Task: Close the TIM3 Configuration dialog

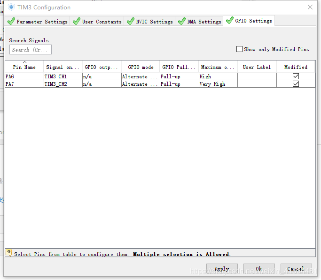Action: tap(310, 7)
